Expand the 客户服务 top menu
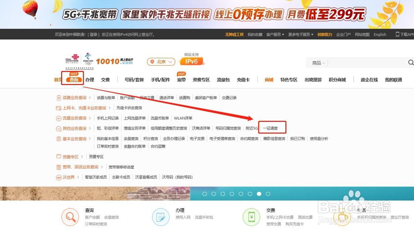This screenshot has width=414, height=234. (275, 34)
